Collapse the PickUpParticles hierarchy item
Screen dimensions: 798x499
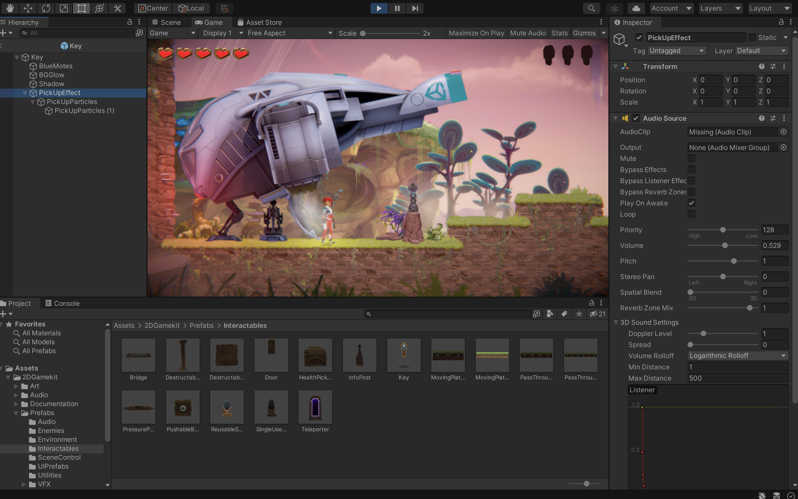pos(33,102)
